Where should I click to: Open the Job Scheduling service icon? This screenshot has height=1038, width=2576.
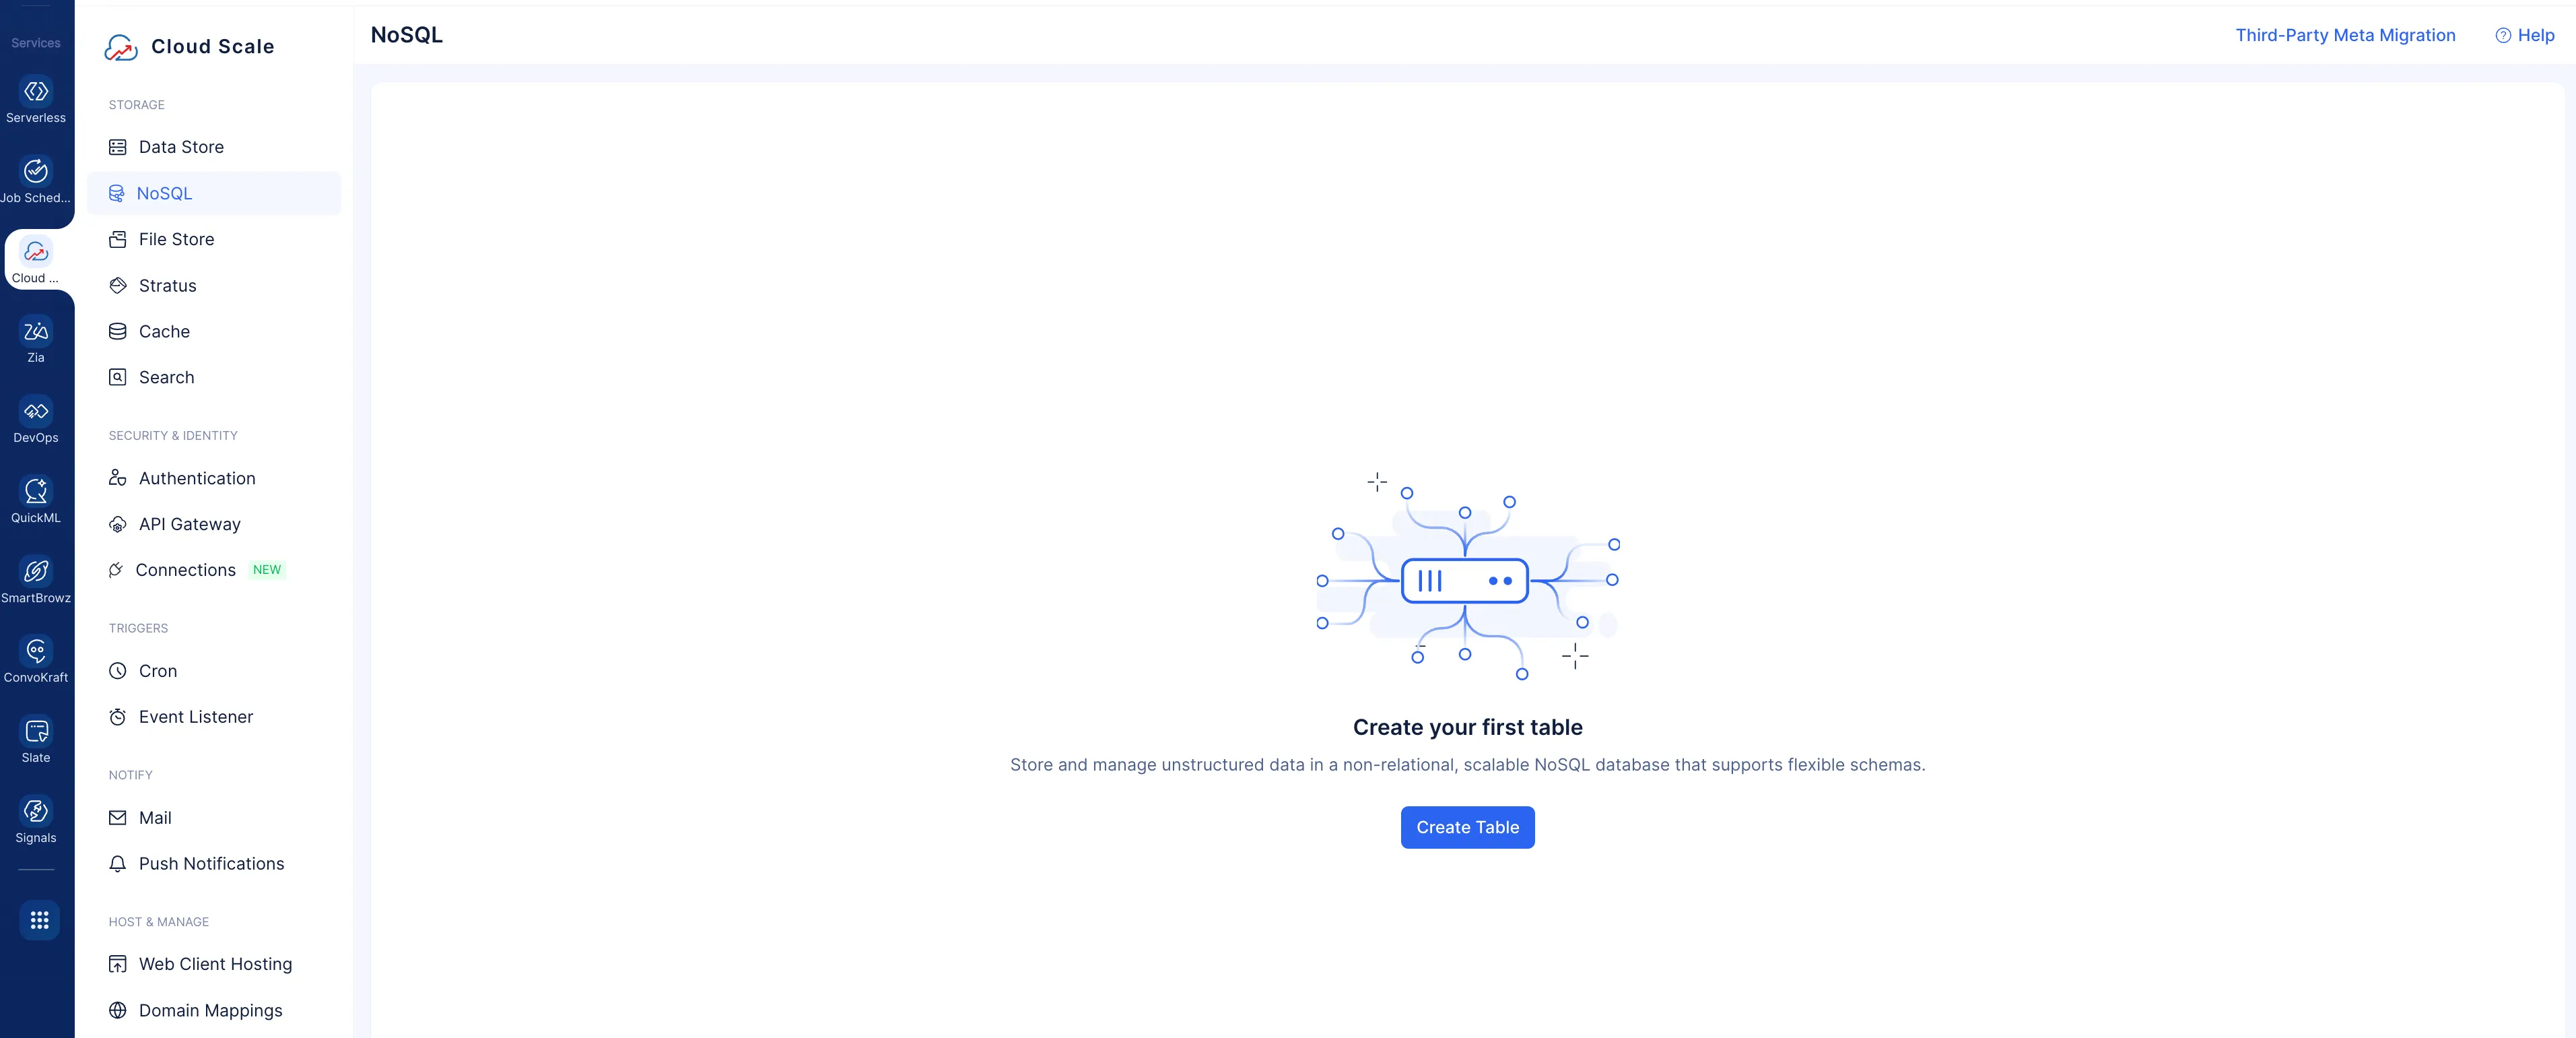(x=36, y=172)
